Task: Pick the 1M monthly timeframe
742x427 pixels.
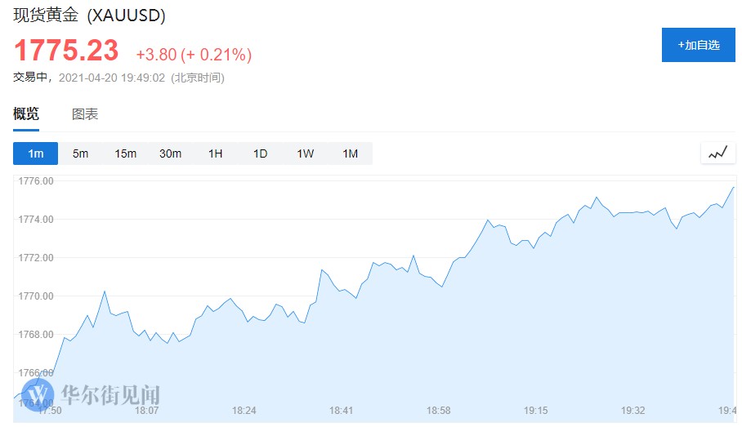Action: pyautogui.click(x=350, y=153)
